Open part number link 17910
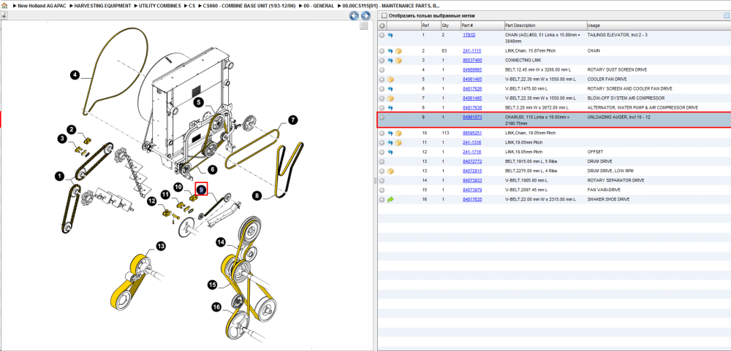 (469, 35)
